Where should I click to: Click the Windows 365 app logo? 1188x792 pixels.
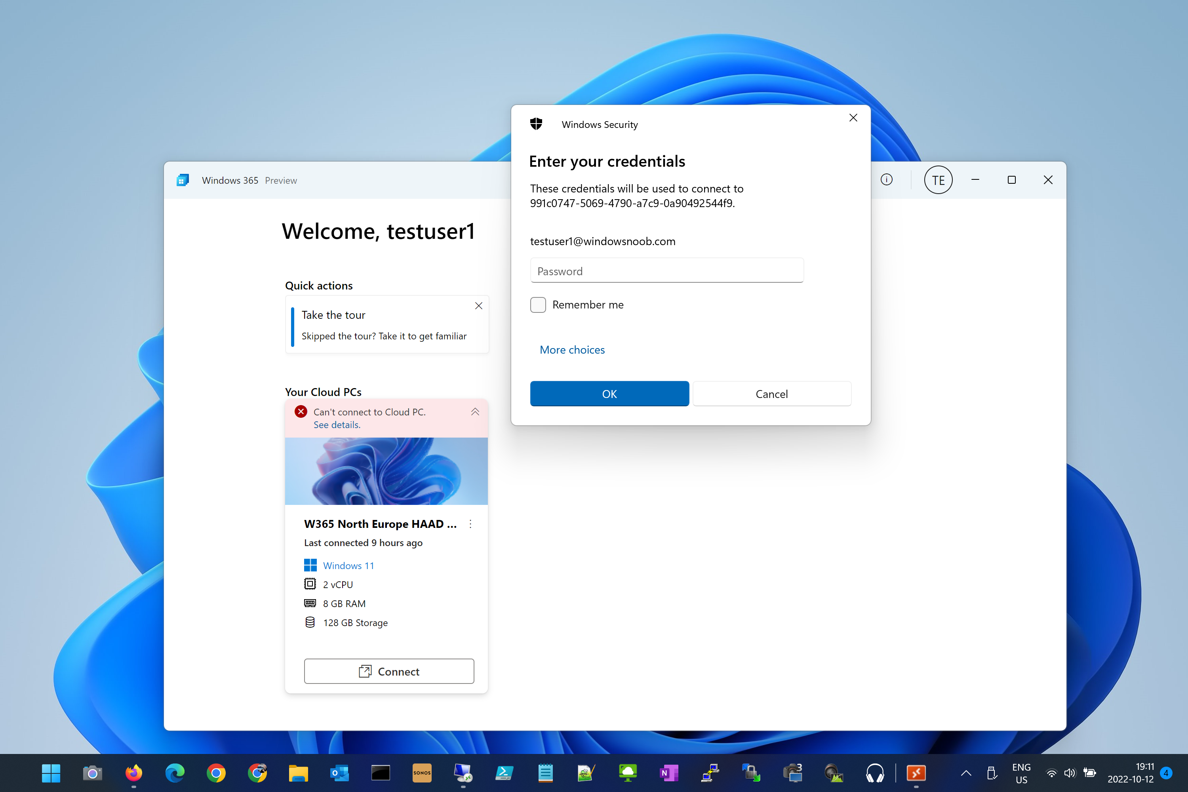pyautogui.click(x=182, y=180)
